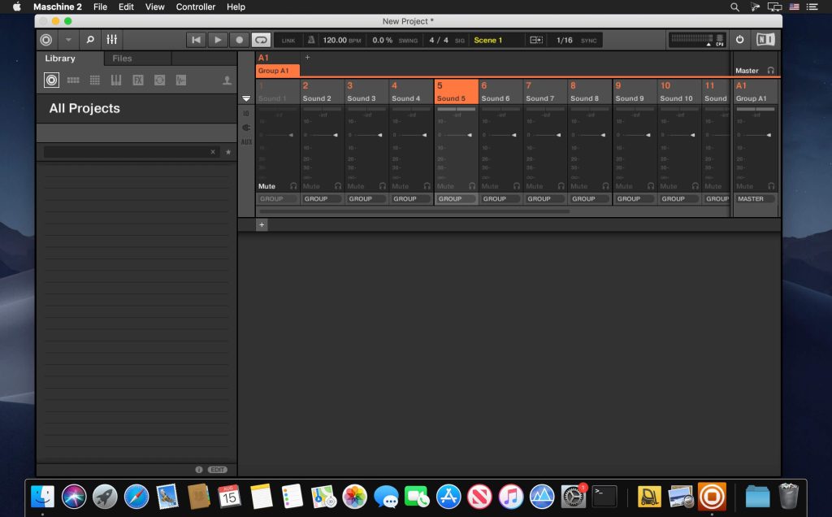This screenshot has height=517, width=832.
Task: Open the Mixer view icon in the toolbar
Action: tap(112, 39)
